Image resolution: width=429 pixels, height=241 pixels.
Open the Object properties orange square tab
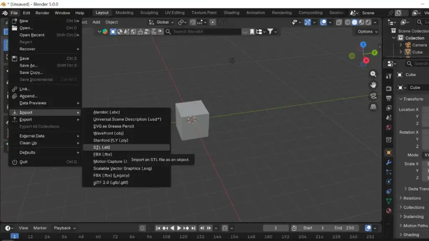tap(388, 153)
